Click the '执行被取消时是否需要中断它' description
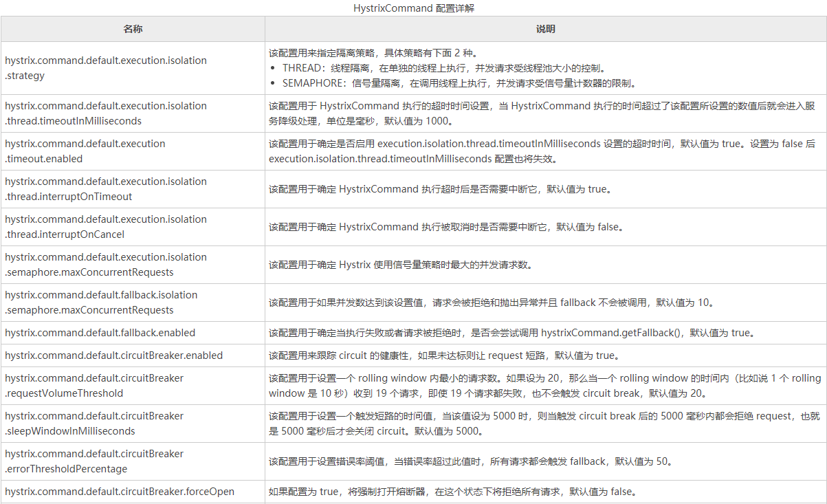The height and width of the screenshot is (504, 827). [x=446, y=227]
